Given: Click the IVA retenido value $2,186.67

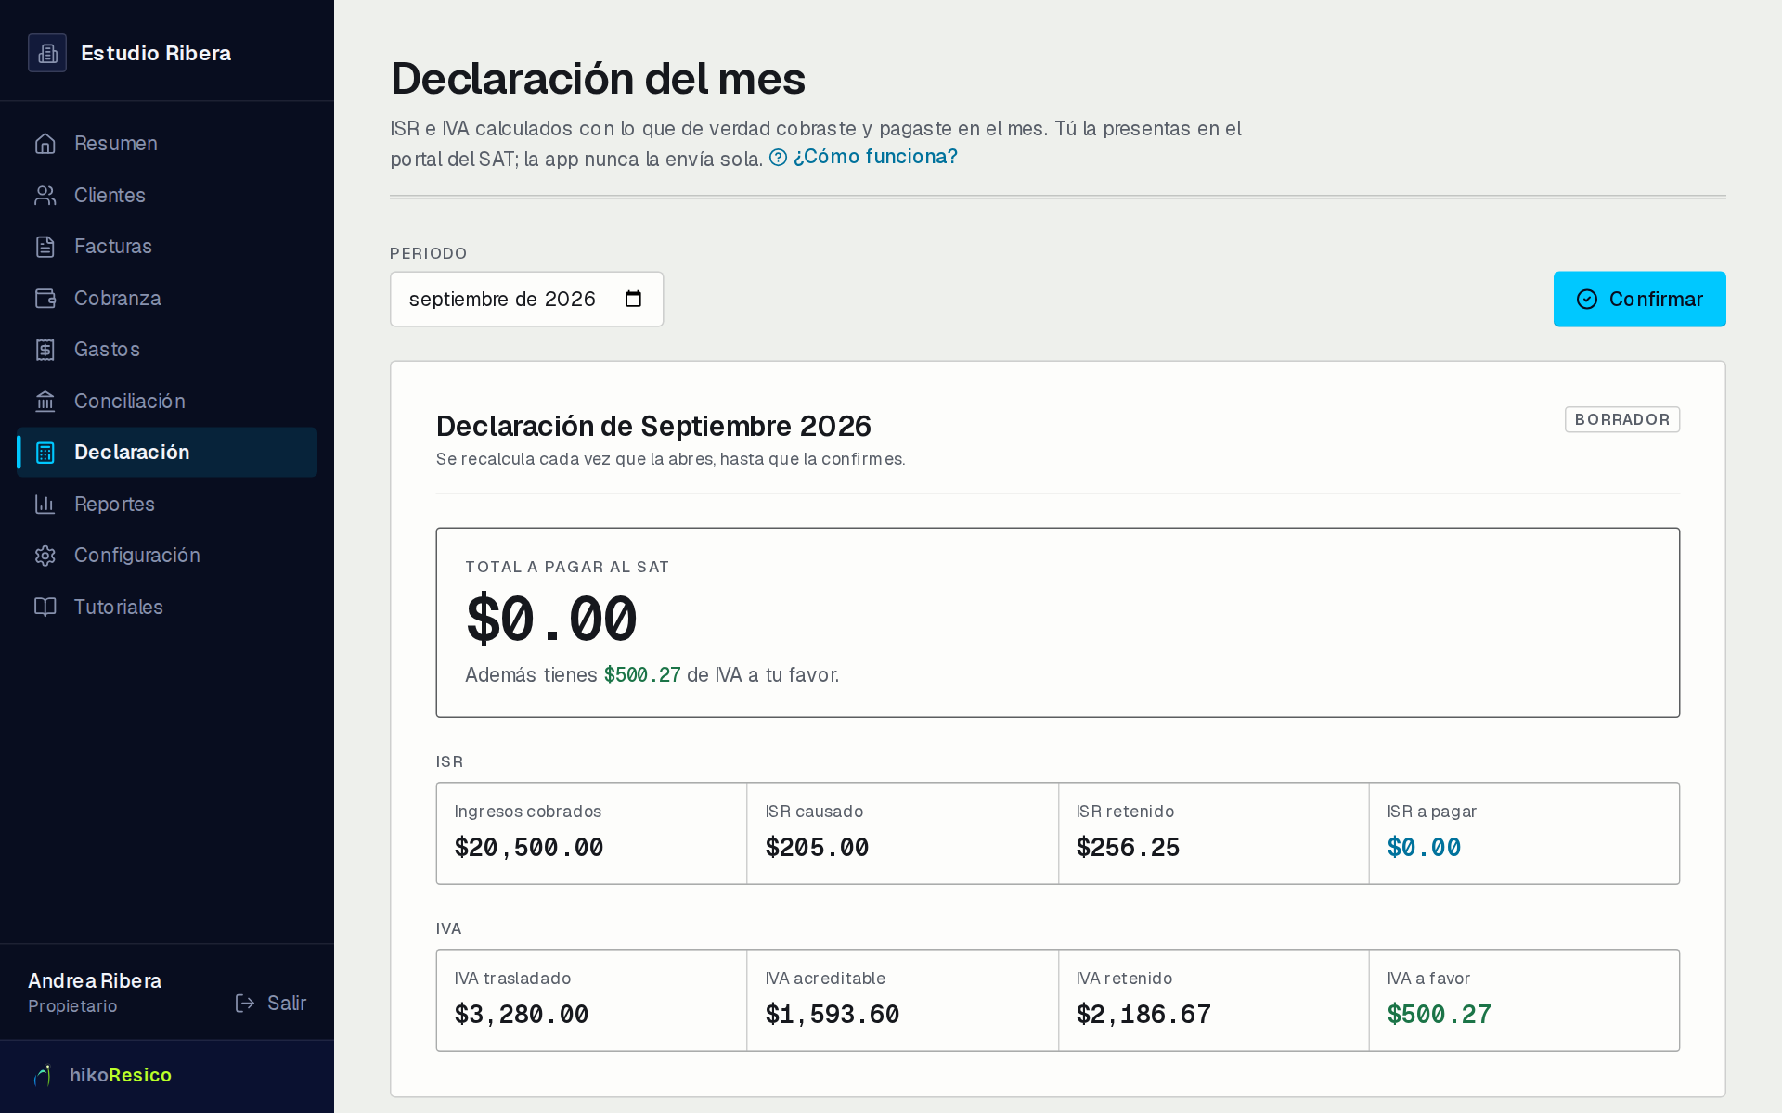Looking at the screenshot, I should pyautogui.click(x=1143, y=1015).
